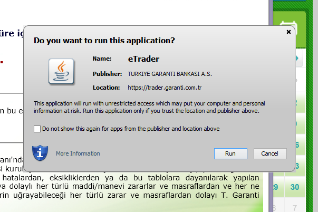Select day 30 in the background calendar
This screenshot has height=212, width=318.
pyautogui.click(x=295, y=187)
